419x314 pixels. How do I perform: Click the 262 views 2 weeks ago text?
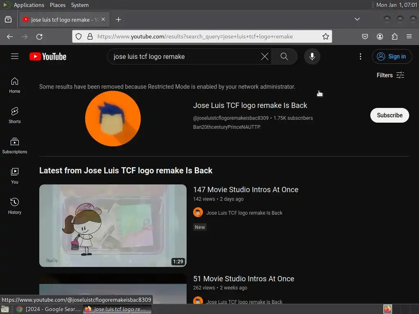click(x=220, y=288)
